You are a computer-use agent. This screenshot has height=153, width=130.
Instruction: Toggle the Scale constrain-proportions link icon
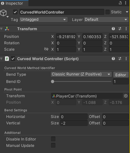pos(46,49)
